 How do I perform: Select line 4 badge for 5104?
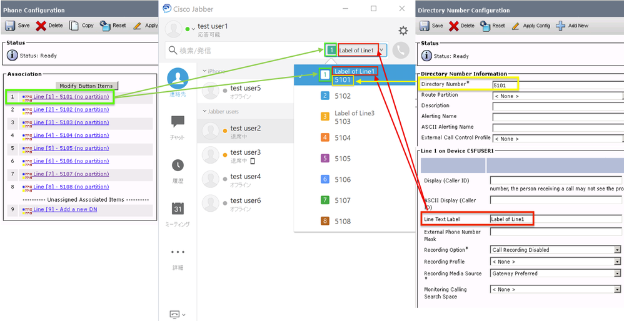pyautogui.click(x=325, y=138)
